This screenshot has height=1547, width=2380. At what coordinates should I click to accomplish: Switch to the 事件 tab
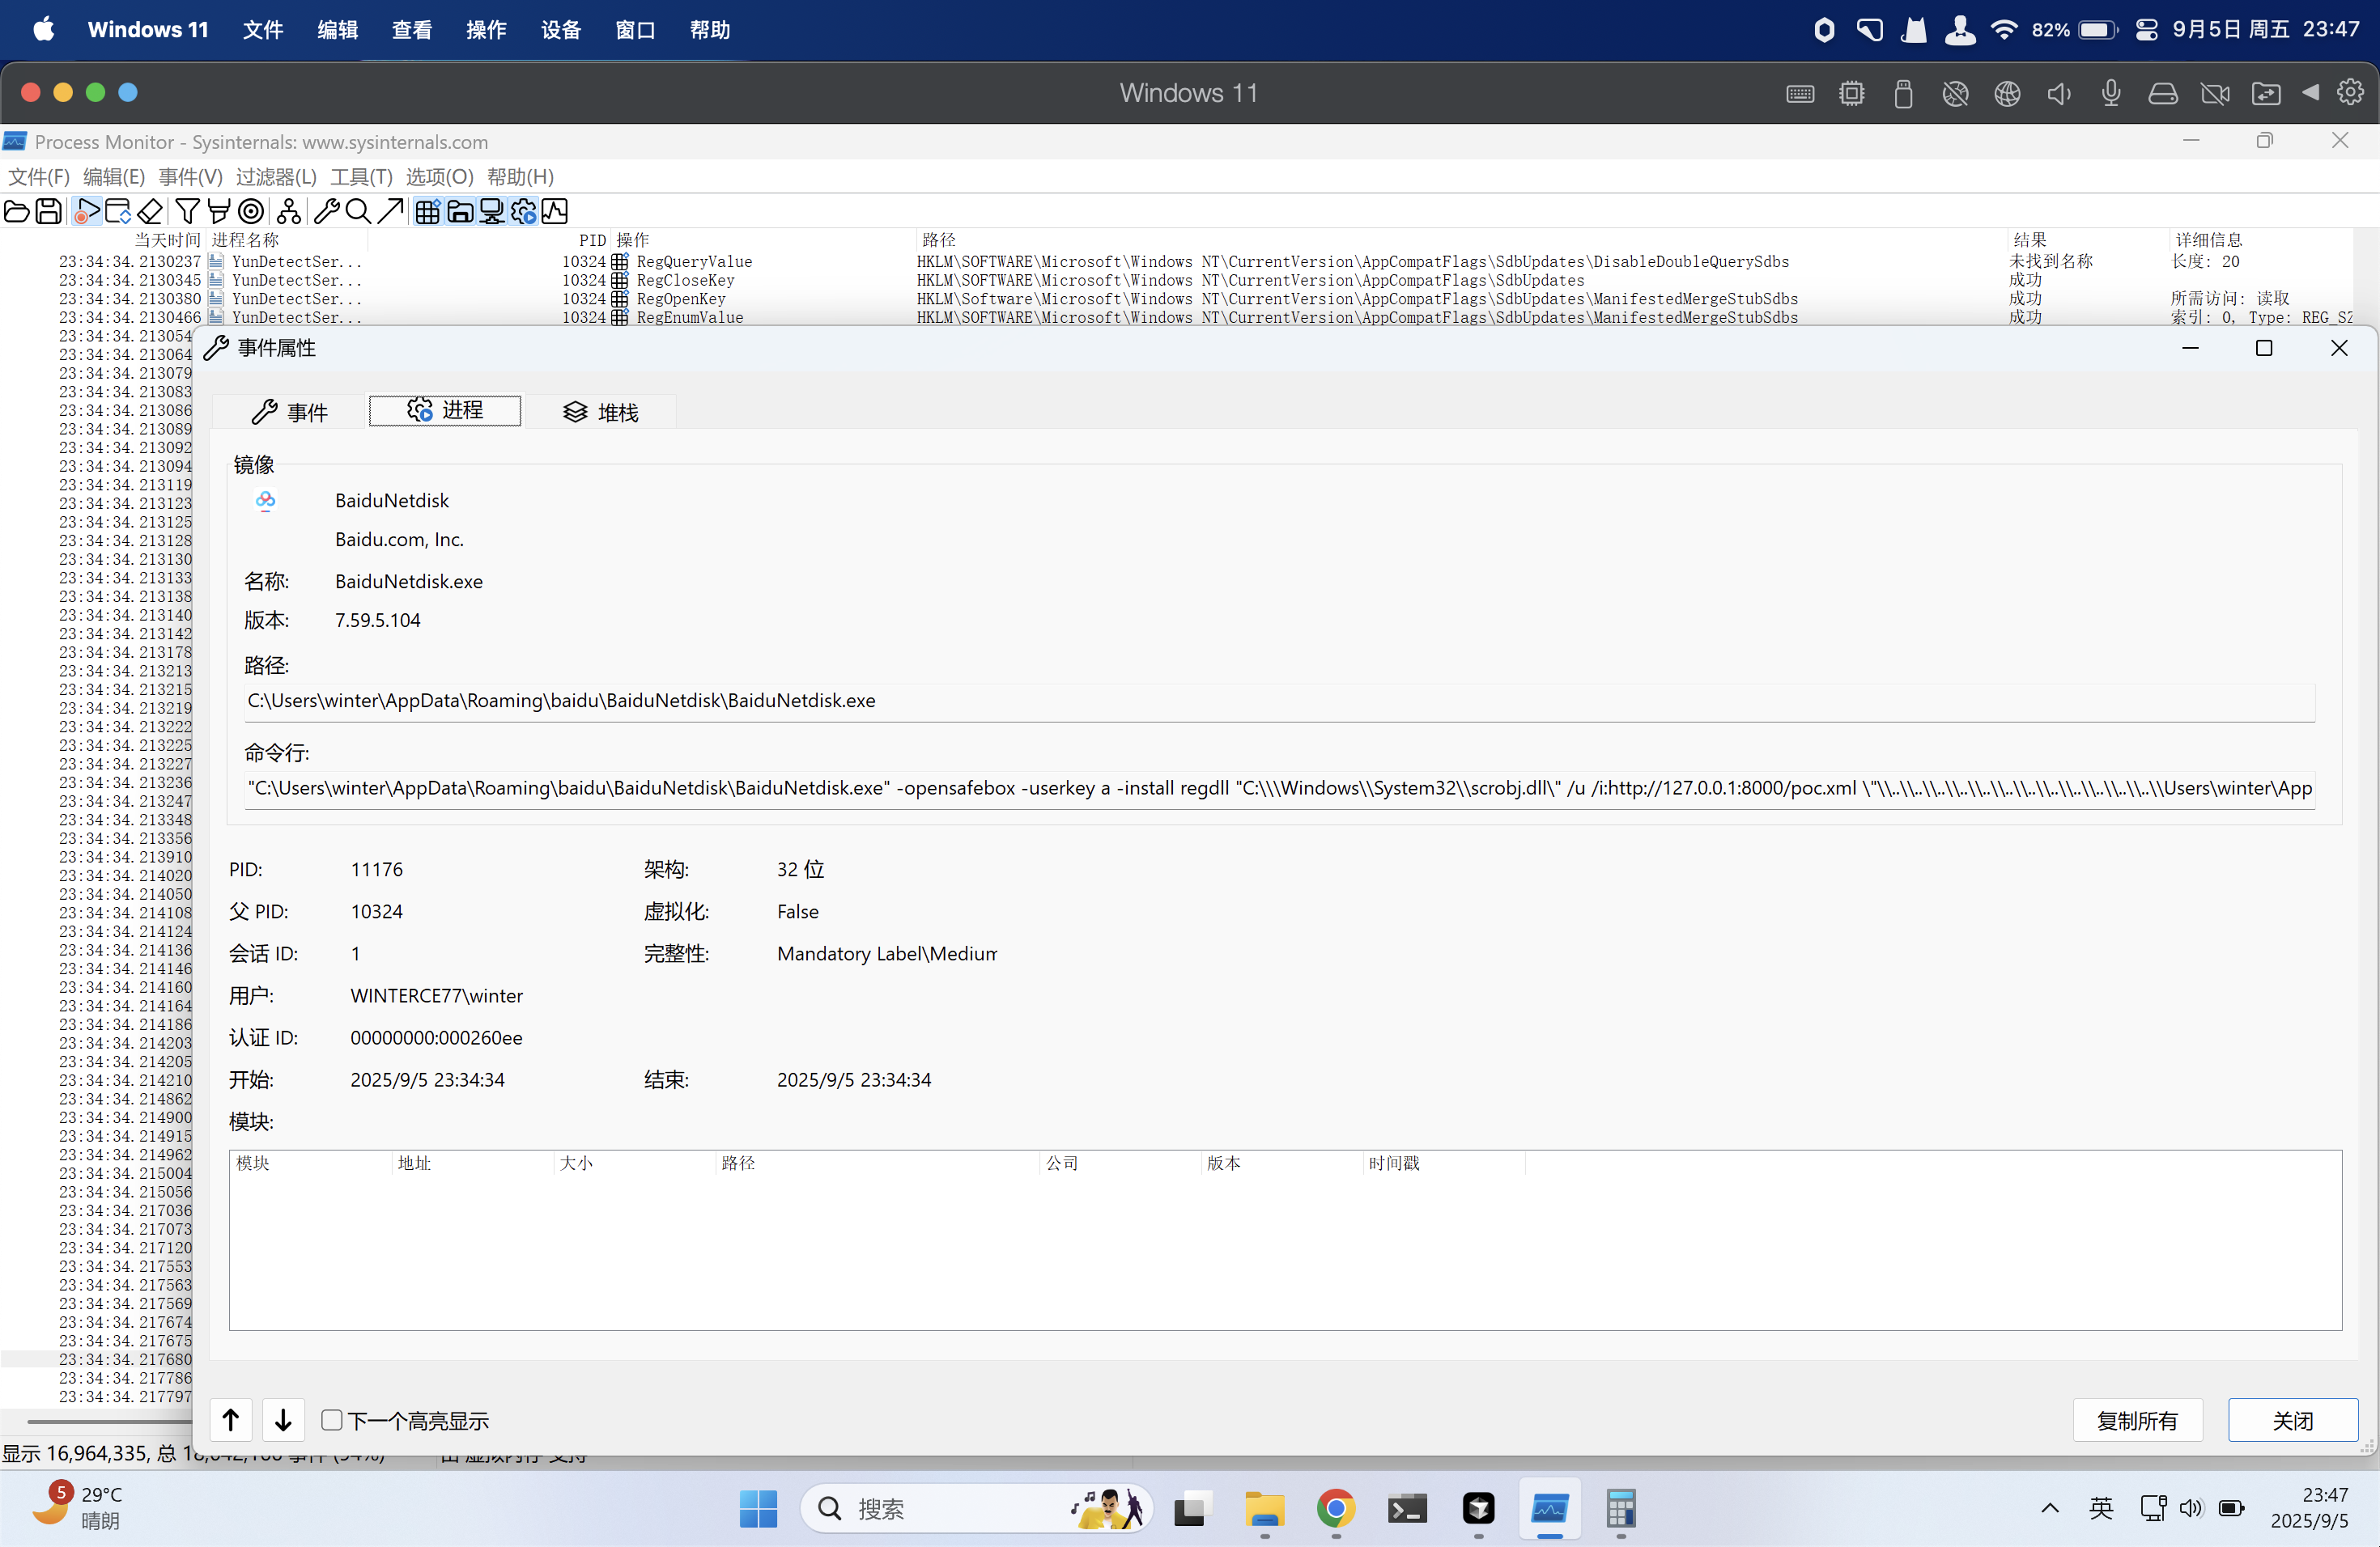291,412
